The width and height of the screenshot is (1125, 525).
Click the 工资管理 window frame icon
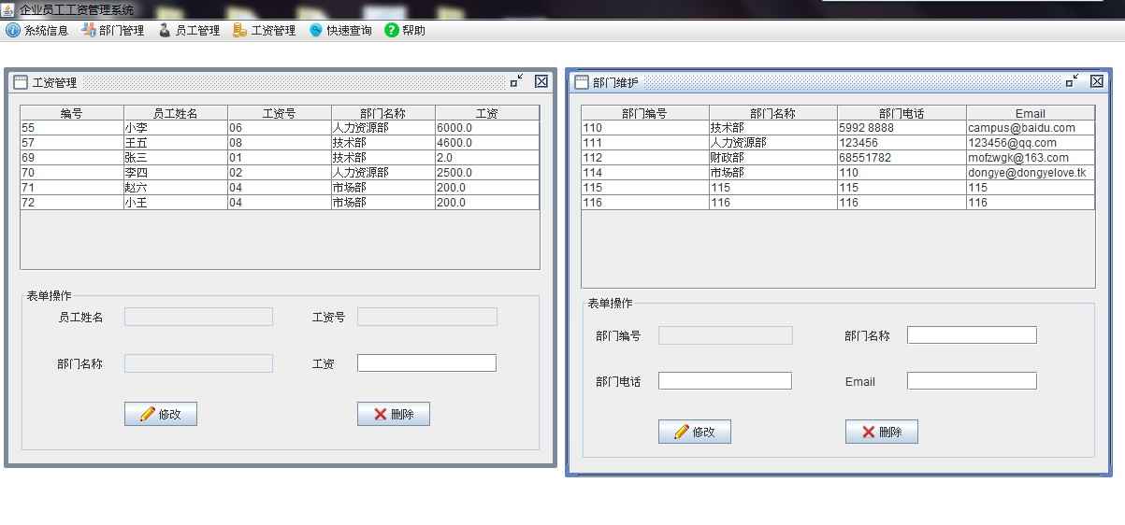21,82
